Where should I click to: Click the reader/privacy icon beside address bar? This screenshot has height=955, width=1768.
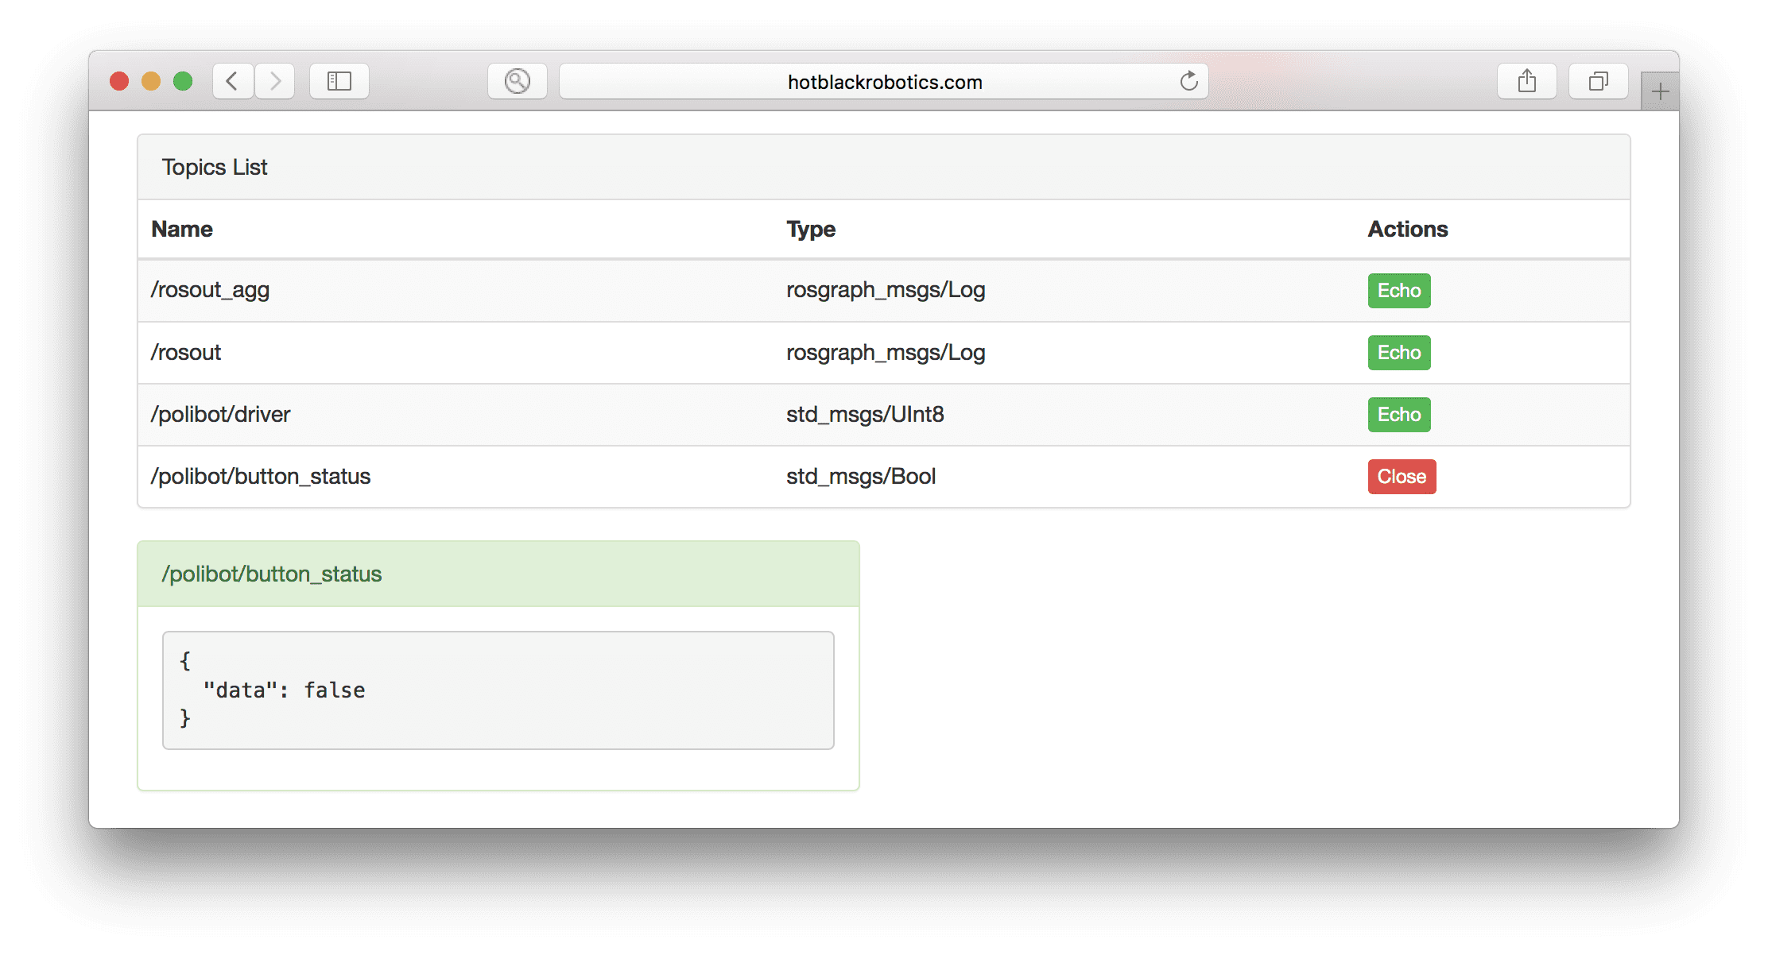pos(518,81)
